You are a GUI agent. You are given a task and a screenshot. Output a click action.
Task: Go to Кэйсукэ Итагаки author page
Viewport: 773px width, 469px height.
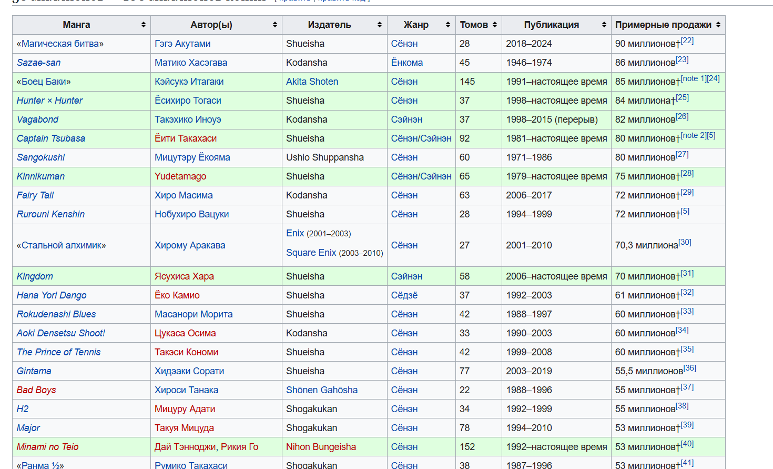click(x=189, y=82)
